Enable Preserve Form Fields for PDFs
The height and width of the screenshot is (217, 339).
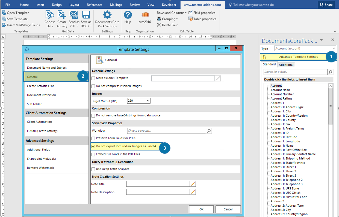coord(93,138)
